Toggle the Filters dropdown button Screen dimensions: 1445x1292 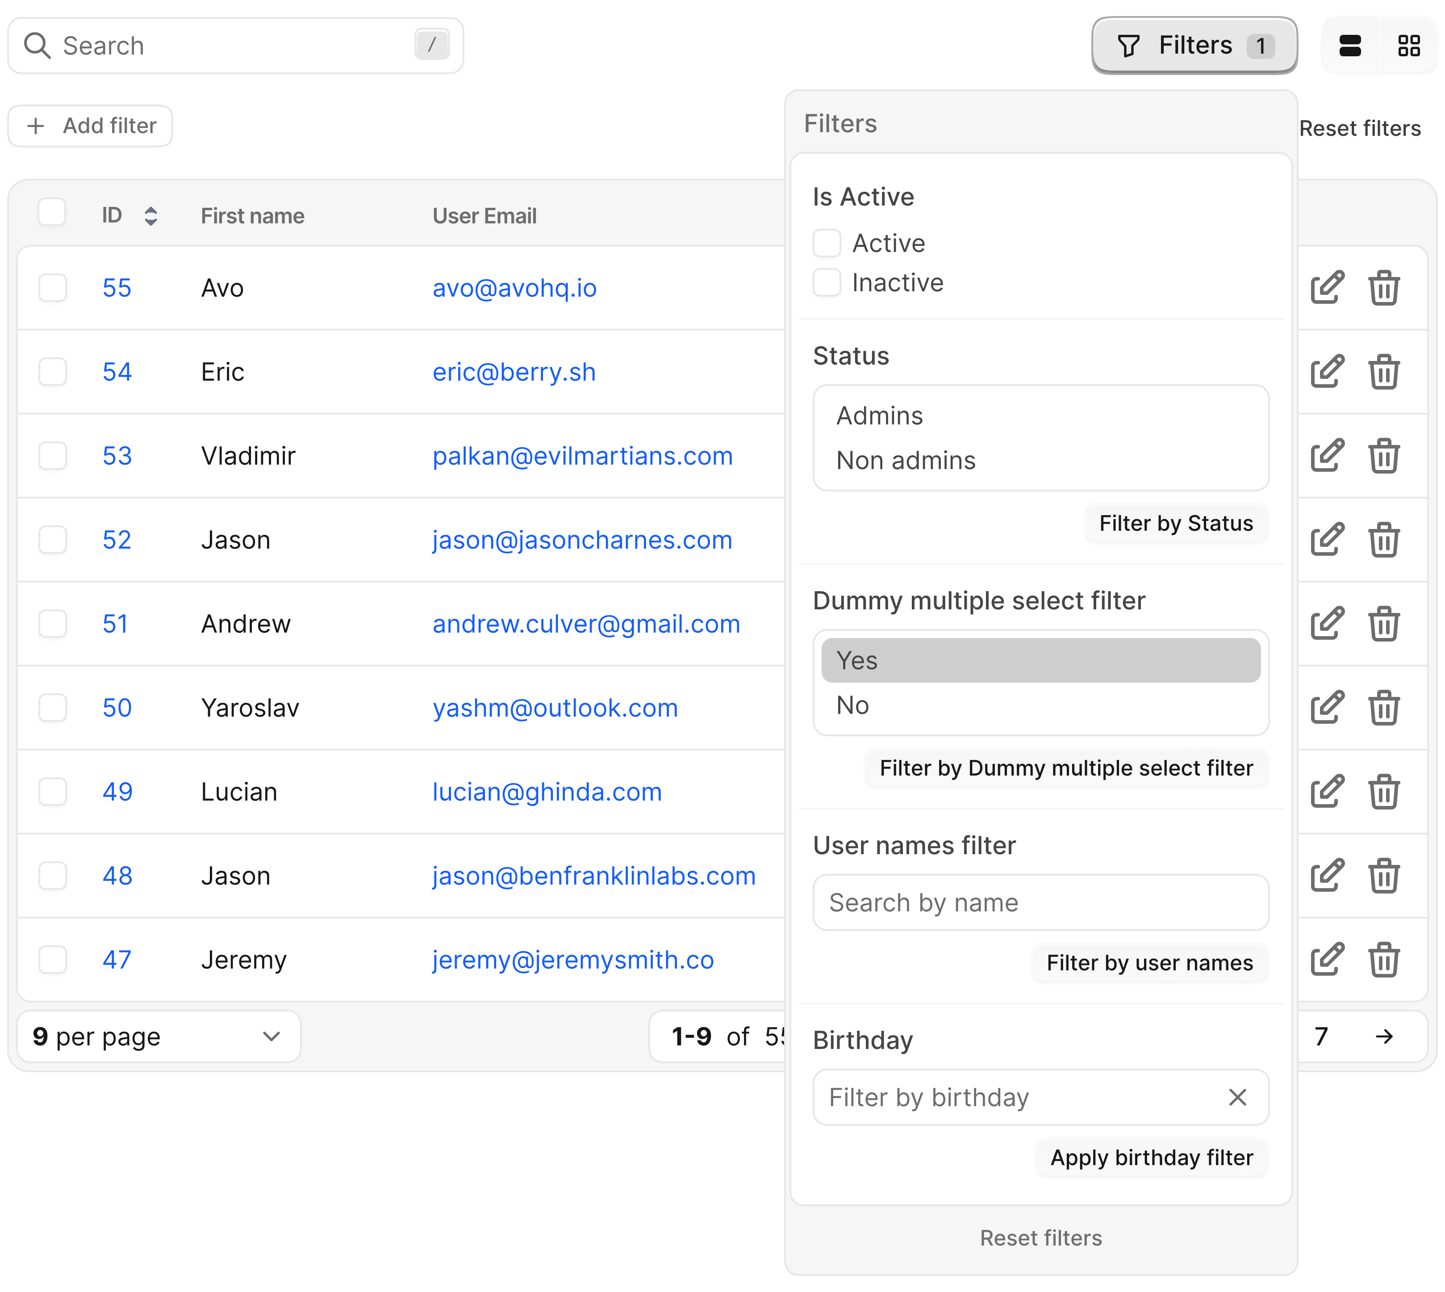click(1194, 46)
